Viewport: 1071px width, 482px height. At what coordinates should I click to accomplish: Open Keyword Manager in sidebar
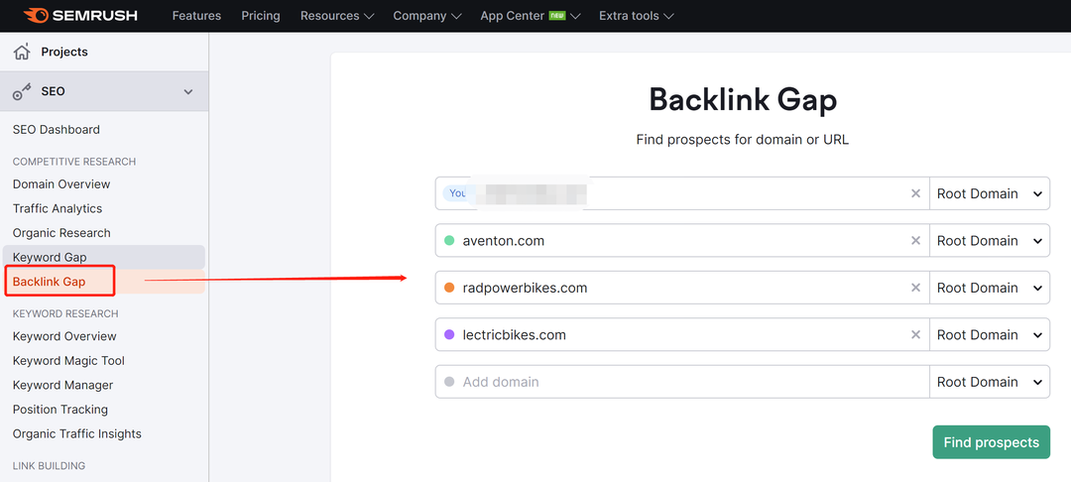click(x=62, y=386)
